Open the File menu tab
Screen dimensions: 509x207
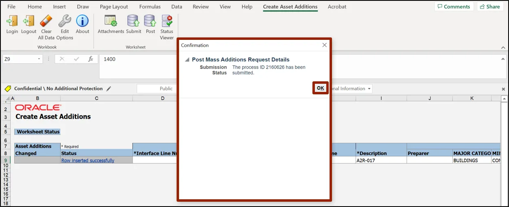coord(11,7)
